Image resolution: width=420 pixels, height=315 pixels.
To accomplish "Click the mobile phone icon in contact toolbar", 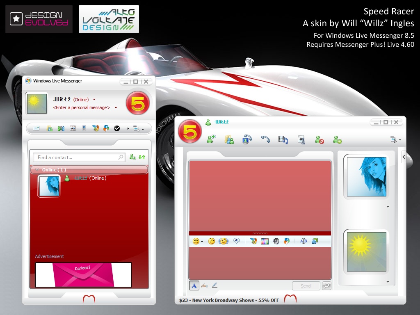I will pyautogui.click(x=84, y=128).
